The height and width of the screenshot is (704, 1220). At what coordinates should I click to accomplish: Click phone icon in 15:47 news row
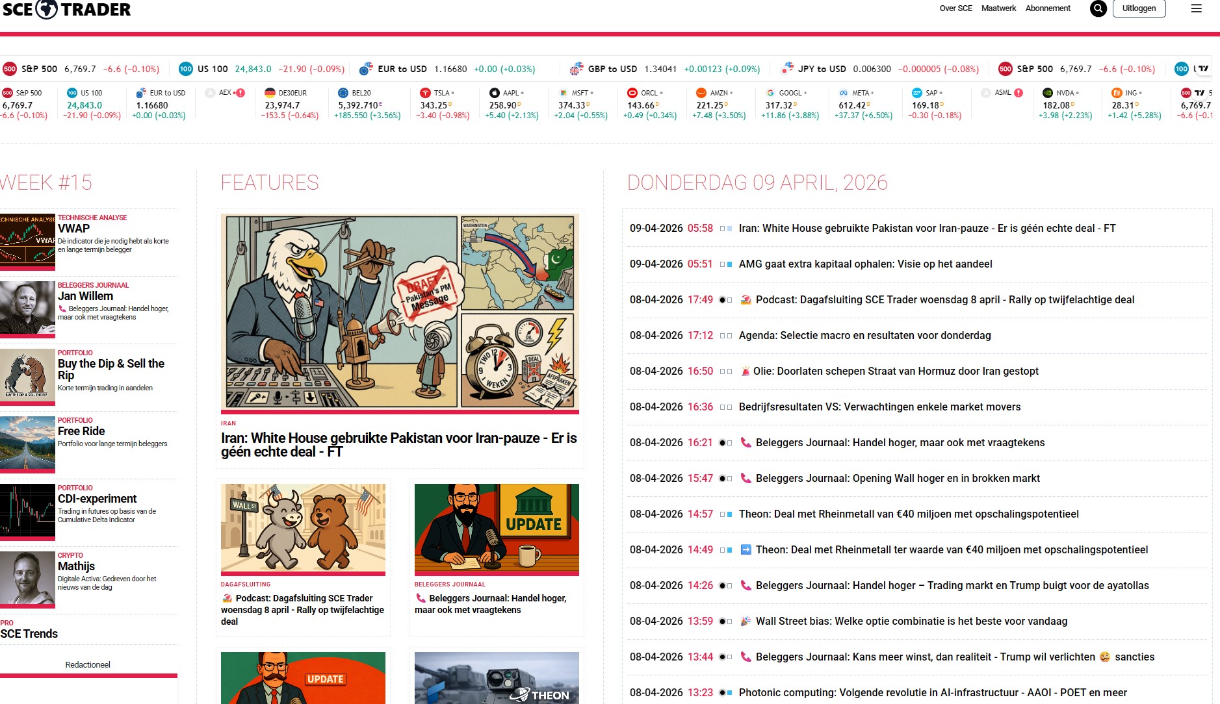(x=746, y=478)
